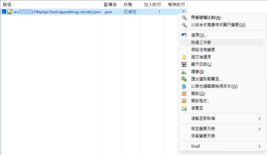
Task: Choose 跳過工作樹 from context menu
Action: click(201, 42)
